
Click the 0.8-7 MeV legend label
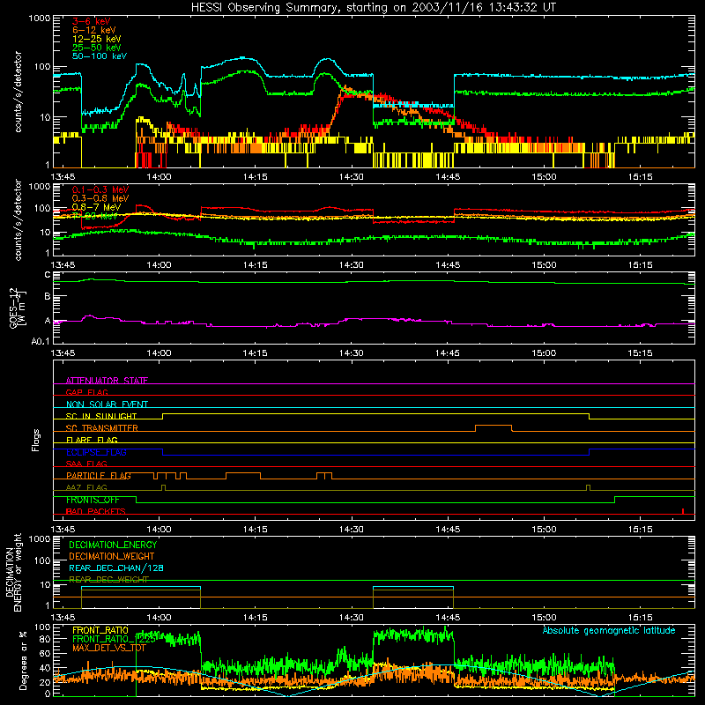pos(97,207)
